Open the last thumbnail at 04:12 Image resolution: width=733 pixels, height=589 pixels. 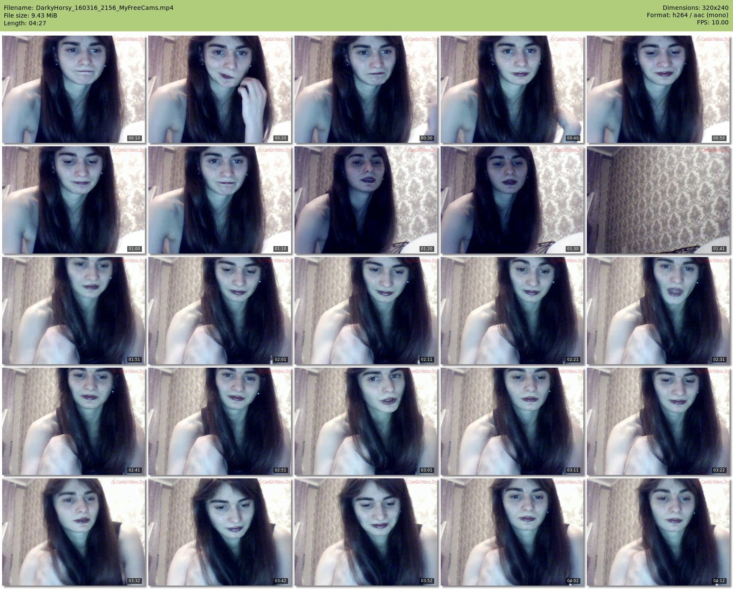tap(658, 532)
